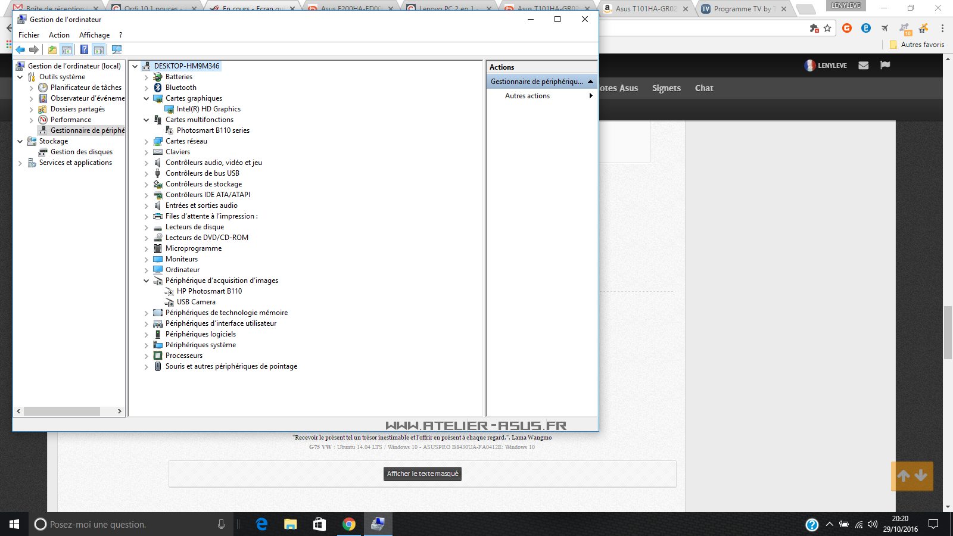Viewport: 953px width, 536px height.
Task: Collapse the Cartes graphiques category
Action: pos(147,99)
